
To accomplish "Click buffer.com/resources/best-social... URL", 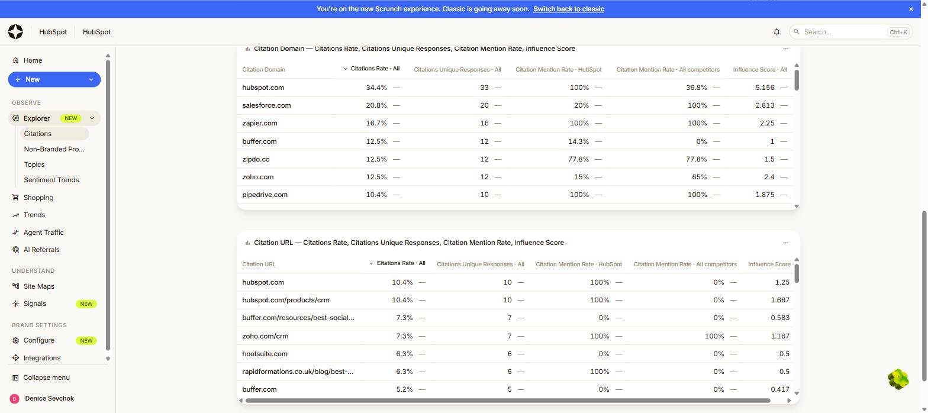I will pyautogui.click(x=298, y=318).
